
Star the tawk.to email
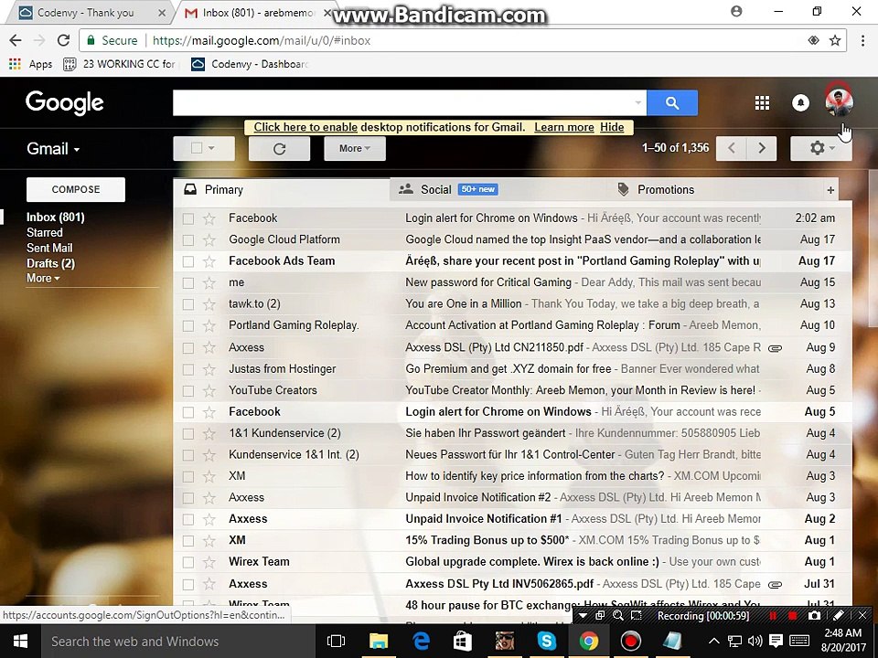[x=209, y=304]
